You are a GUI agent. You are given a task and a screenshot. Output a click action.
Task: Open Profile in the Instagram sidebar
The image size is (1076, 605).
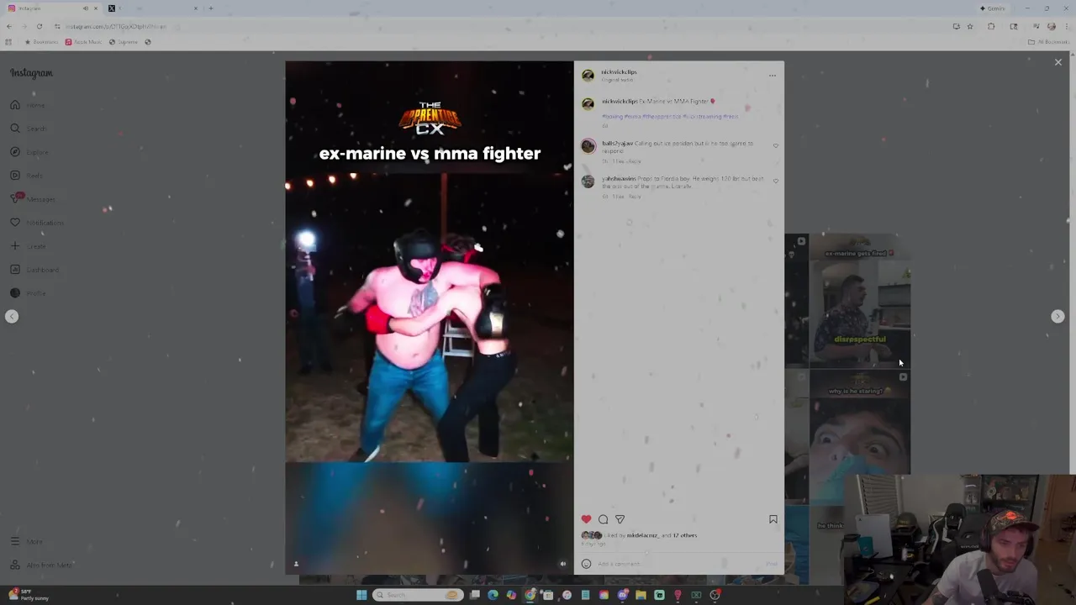click(28, 293)
